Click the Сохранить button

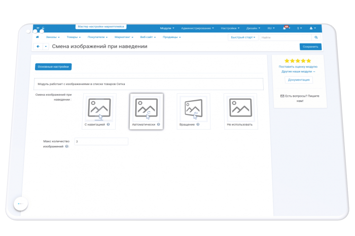coord(310,47)
